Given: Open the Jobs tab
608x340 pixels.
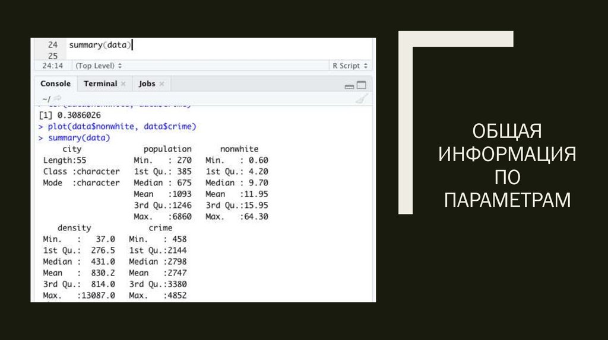Looking at the screenshot, I should pos(147,84).
